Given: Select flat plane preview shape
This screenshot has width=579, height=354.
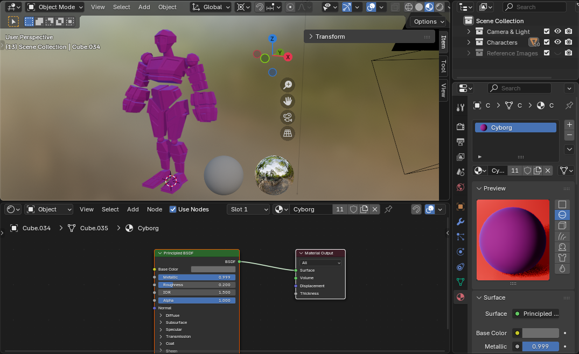Looking at the screenshot, I should [562, 204].
